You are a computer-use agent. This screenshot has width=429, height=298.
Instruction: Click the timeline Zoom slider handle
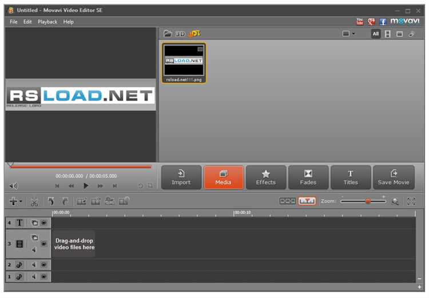[x=368, y=201]
